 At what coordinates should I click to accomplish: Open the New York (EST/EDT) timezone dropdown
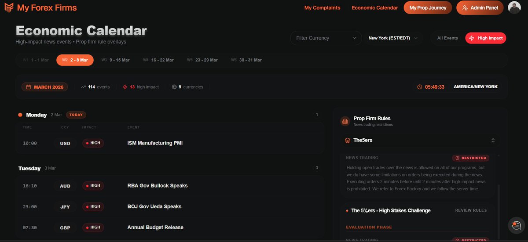(x=393, y=38)
